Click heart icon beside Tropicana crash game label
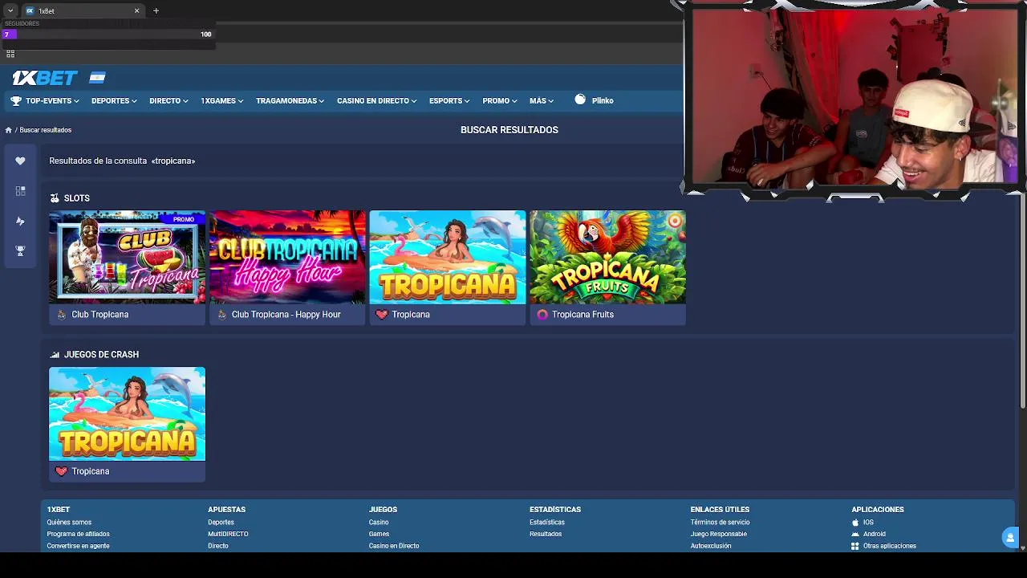This screenshot has height=578, width=1027. (x=62, y=471)
